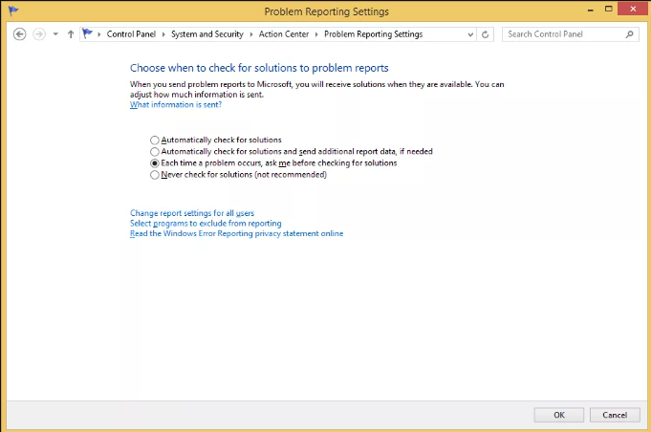The height and width of the screenshot is (432, 651).
Task: Select ask me before checking option
Action: (x=273, y=163)
